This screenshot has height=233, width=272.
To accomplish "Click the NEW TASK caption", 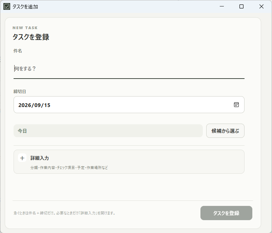I will pos(25,28).
